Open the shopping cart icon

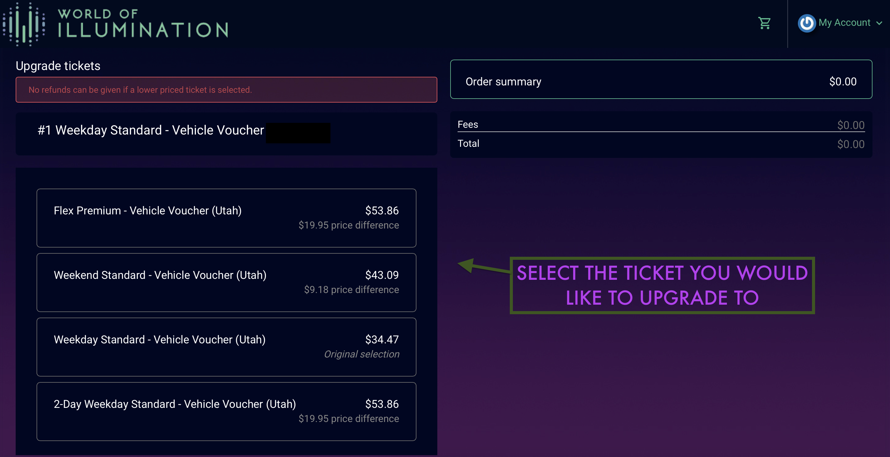click(x=764, y=23)
